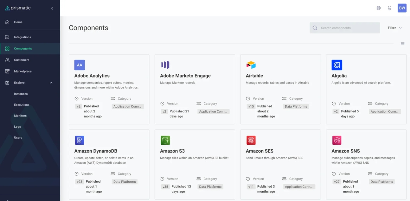This screenshot has width=410, height=201.
Task: Click the Algolia logo icon
Action: pos(337,65)
